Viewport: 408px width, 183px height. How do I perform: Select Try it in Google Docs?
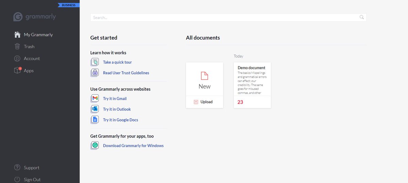coord(120,120)
